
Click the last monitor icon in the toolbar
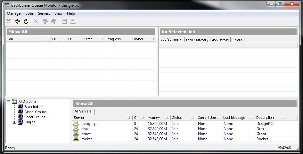tap(73, 21)
